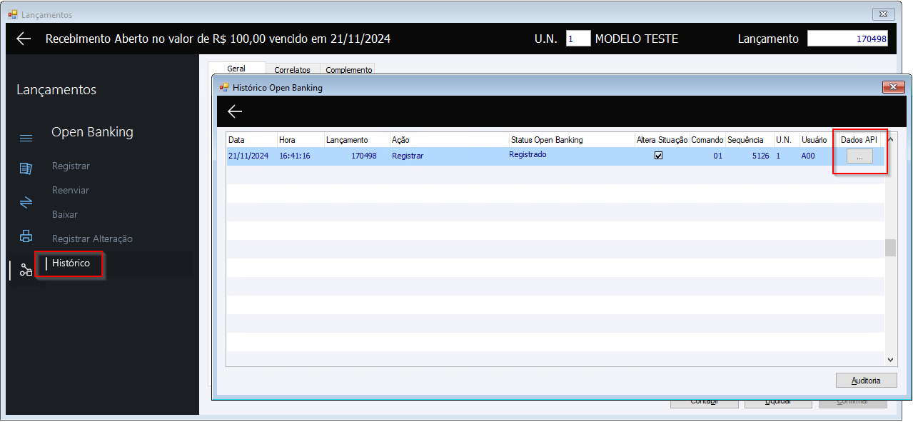The width and height of the screenshot is (913, 422).
Task: Click scroll down arrow of history grid
Action: pos(890,361)
